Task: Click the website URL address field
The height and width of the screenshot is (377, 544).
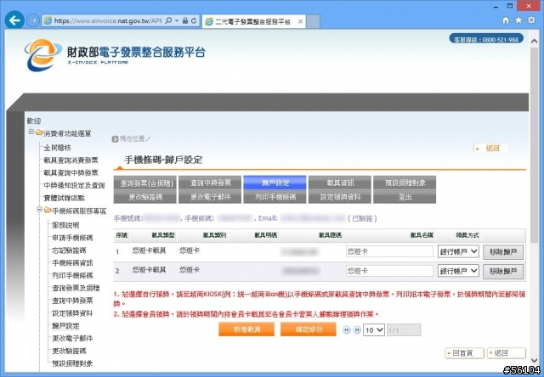Action: [108, 20]
